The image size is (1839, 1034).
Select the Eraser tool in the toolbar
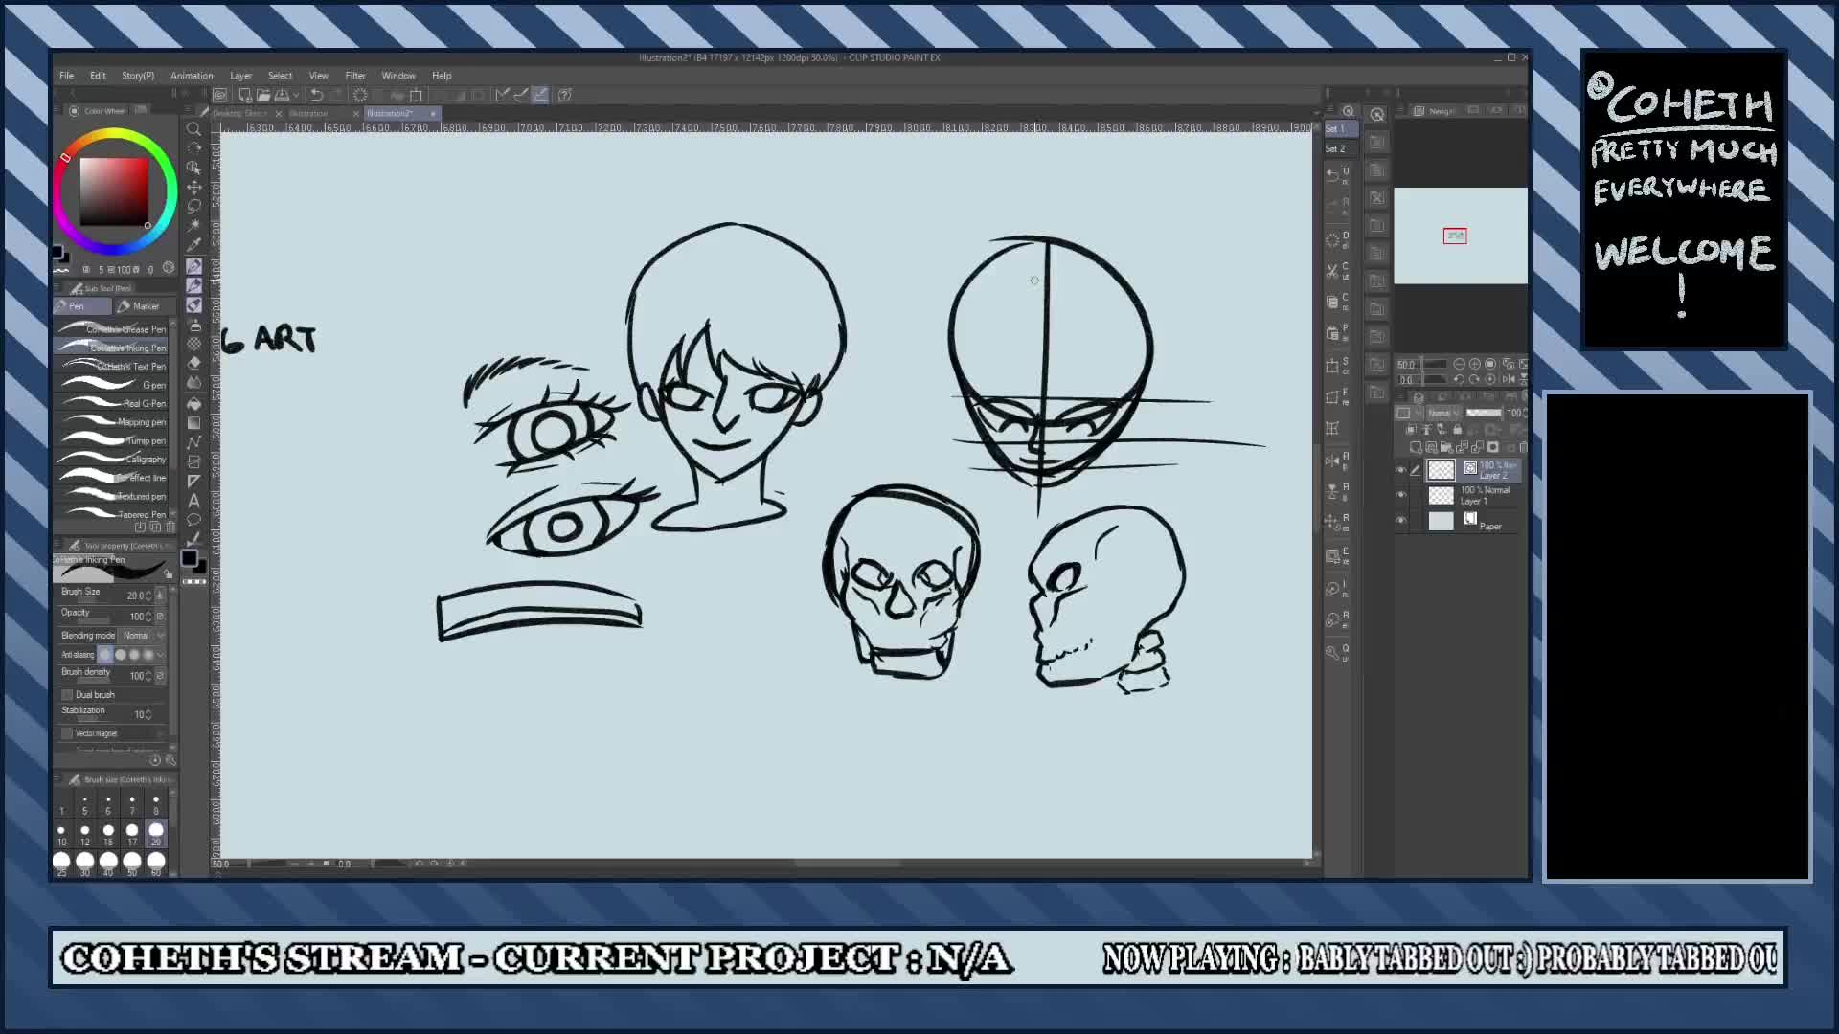(194, 362)
